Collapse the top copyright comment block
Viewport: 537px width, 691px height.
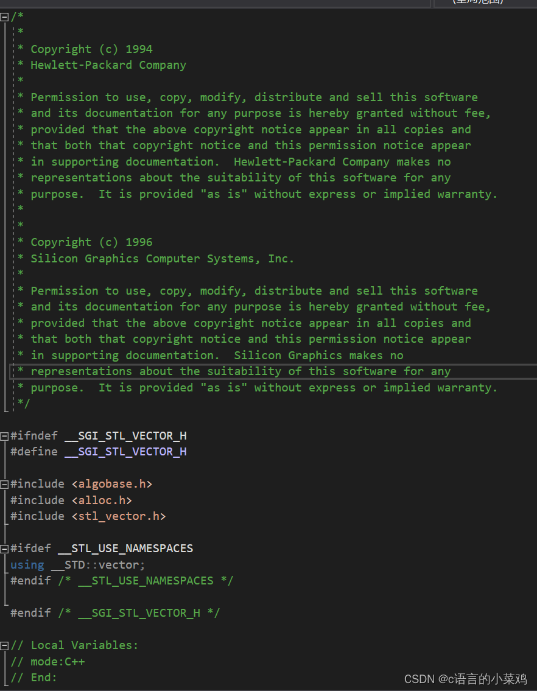[5, 17]
